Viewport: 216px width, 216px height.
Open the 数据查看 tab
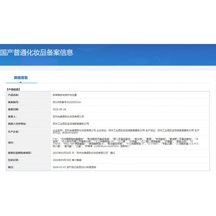21,78
